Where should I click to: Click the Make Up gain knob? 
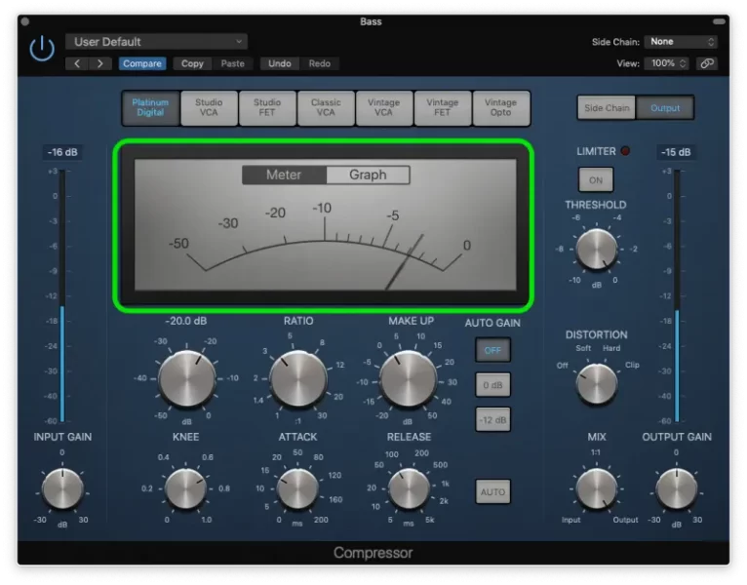tap(409, 379)
